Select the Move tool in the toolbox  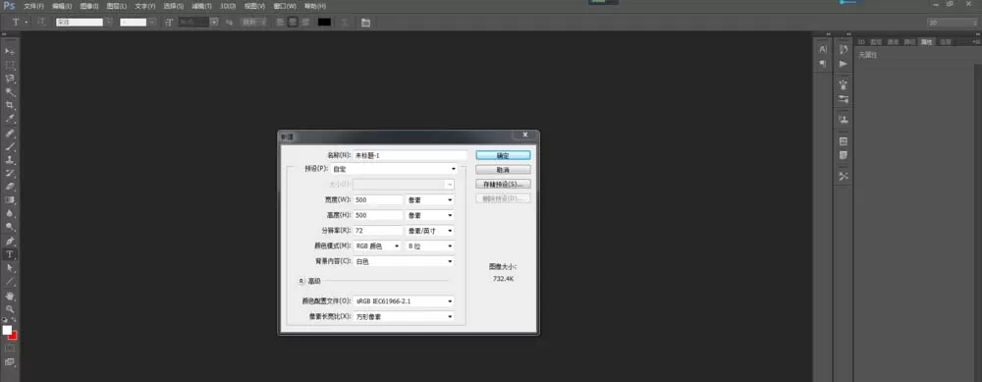[x=10, y=51]
